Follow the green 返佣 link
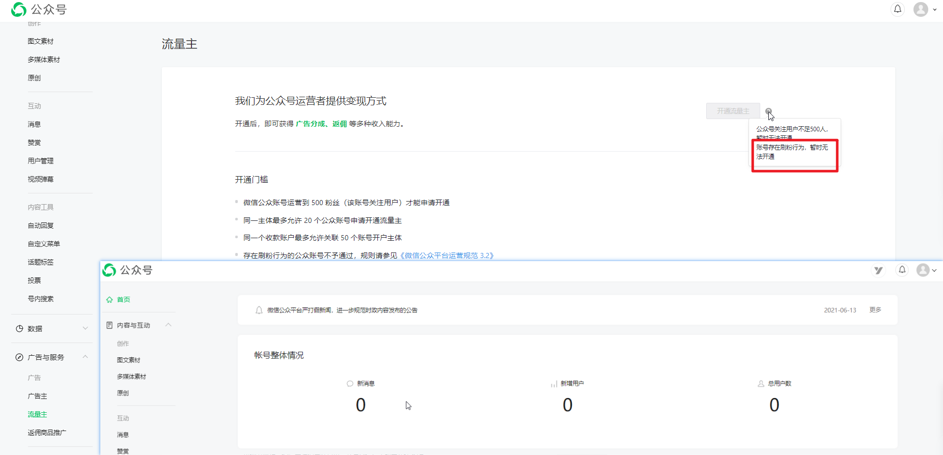Viewport: 943px width, 455px height. [x=340, y=124]
